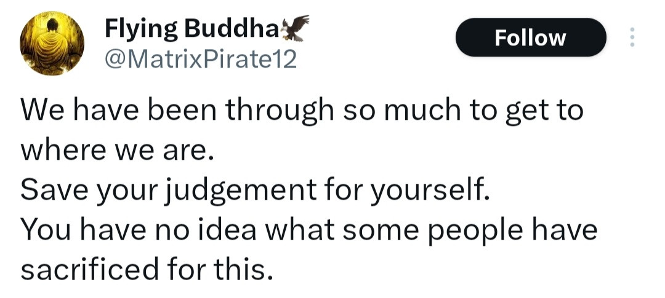Click the word "Save" starting the third line
665x298 pixels.
(x=49, y=191)
